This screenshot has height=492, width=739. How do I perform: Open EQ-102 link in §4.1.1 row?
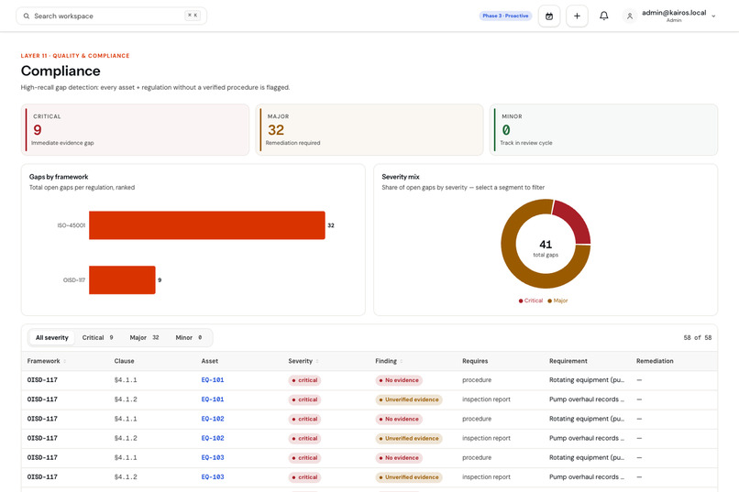(x=213, y=419)
